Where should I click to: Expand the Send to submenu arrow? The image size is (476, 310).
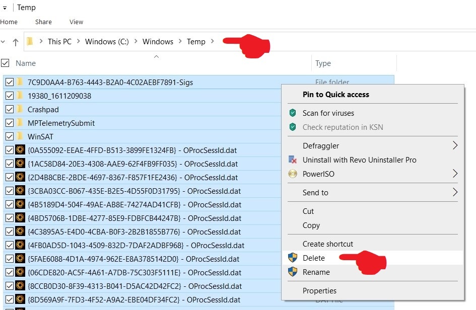click(455, 192)
